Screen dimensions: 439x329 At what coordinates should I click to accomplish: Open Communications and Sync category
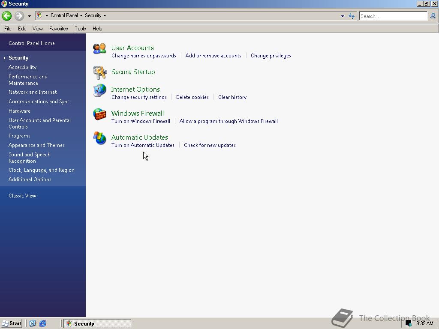(39, 102)
